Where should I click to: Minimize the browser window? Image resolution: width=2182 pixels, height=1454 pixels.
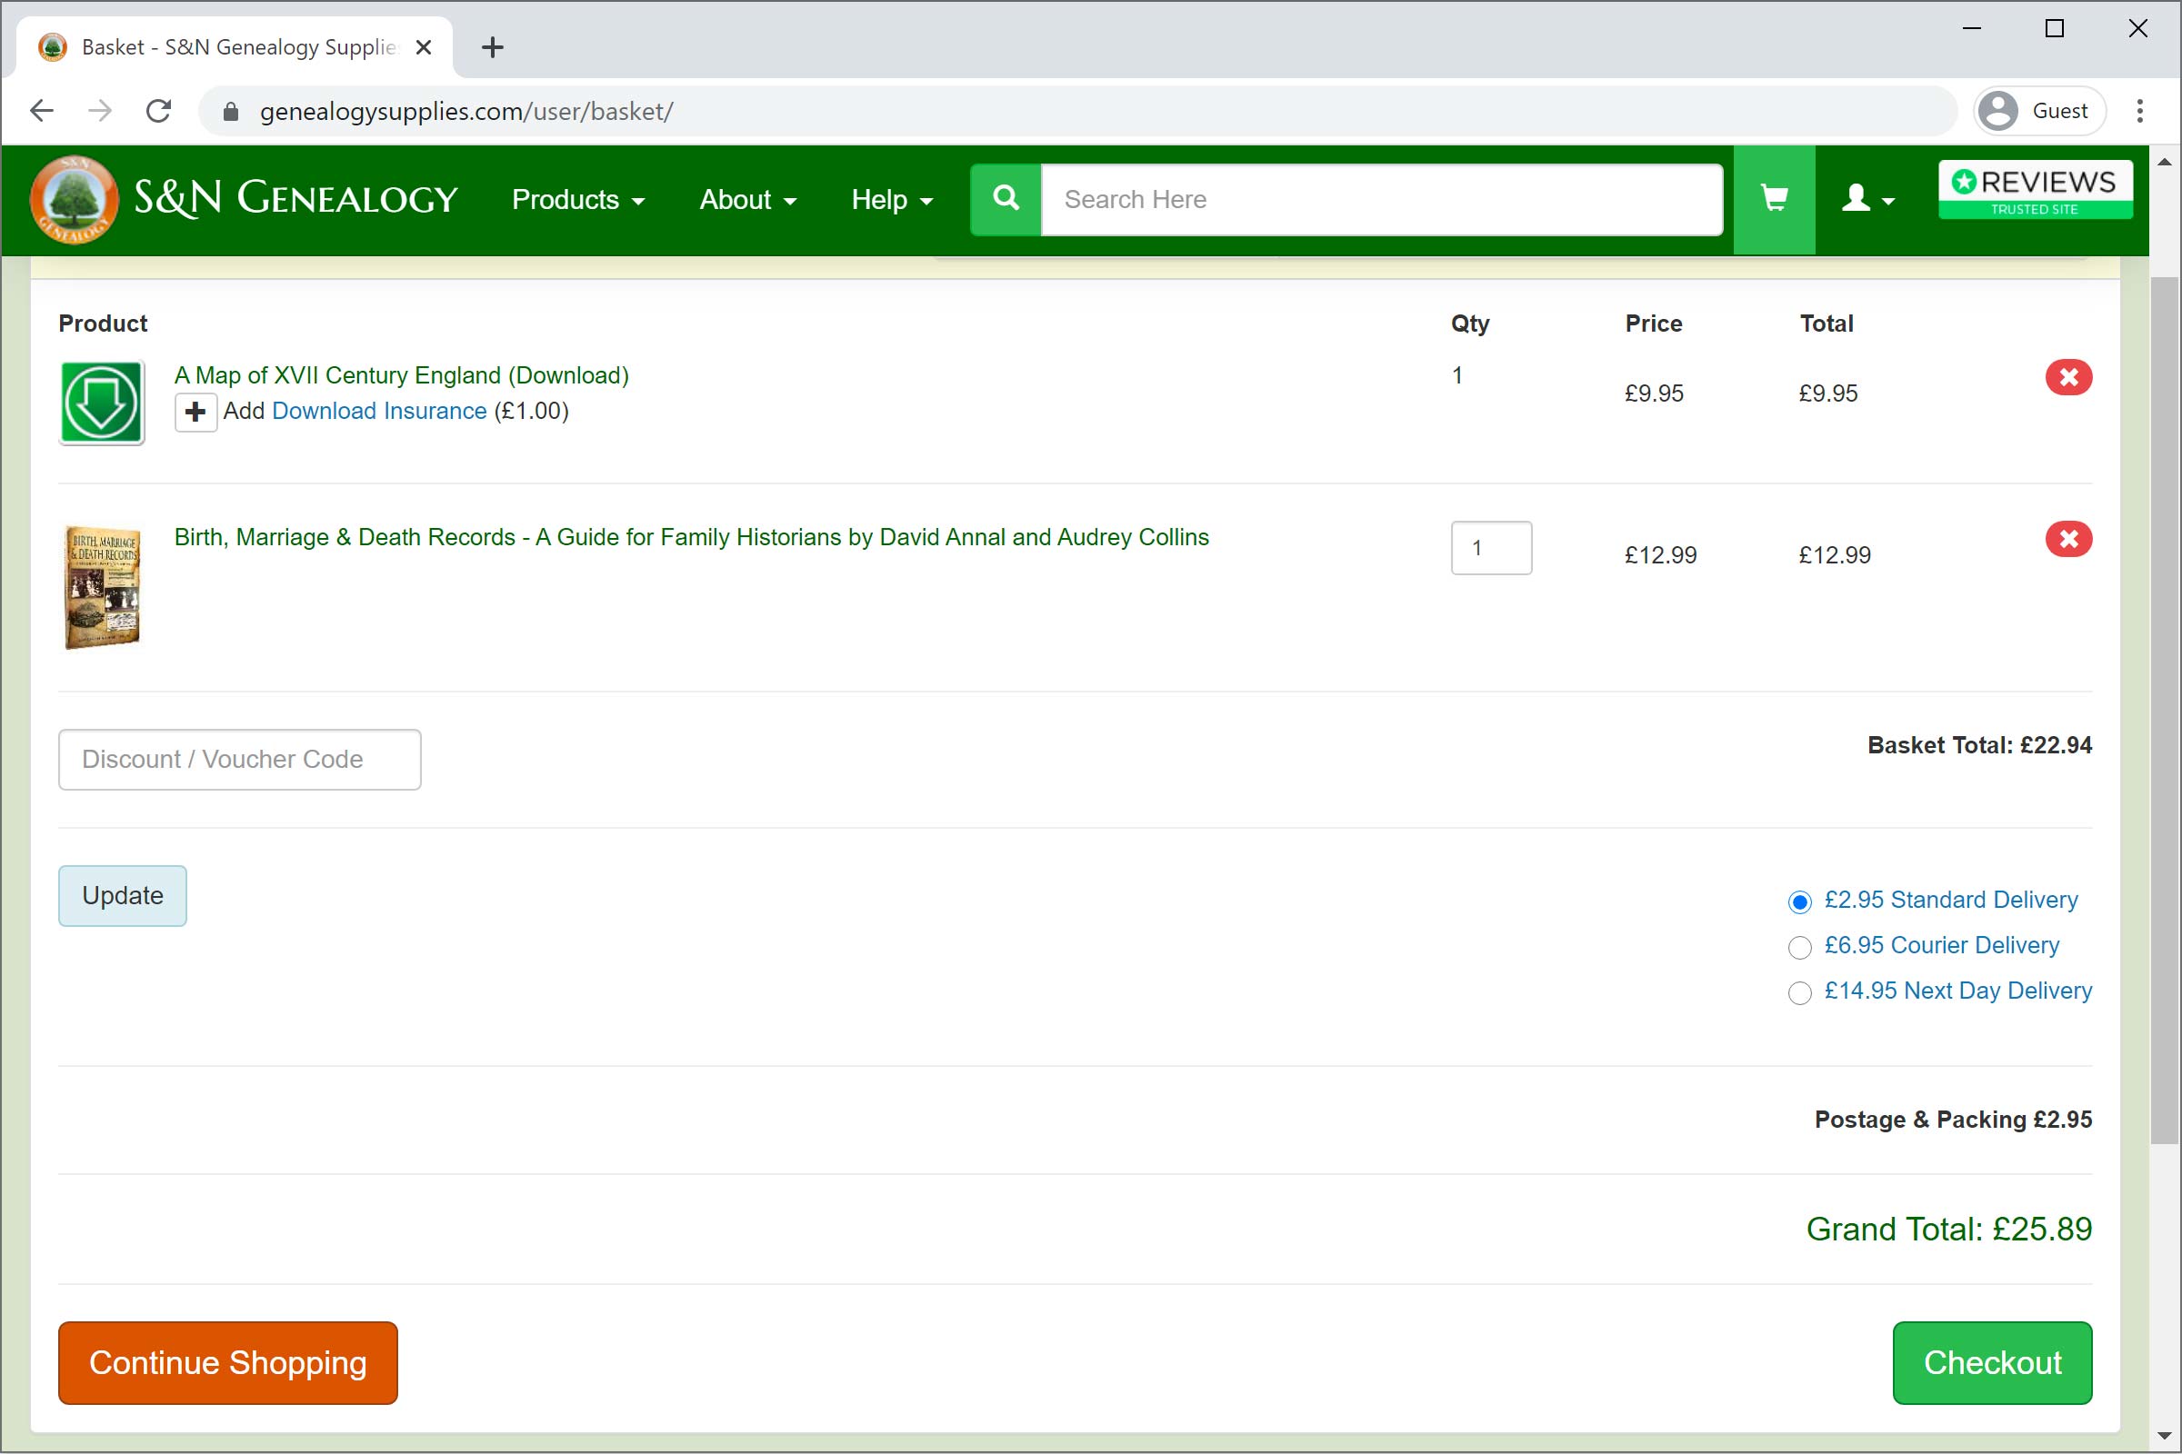tap(1972, 29)
